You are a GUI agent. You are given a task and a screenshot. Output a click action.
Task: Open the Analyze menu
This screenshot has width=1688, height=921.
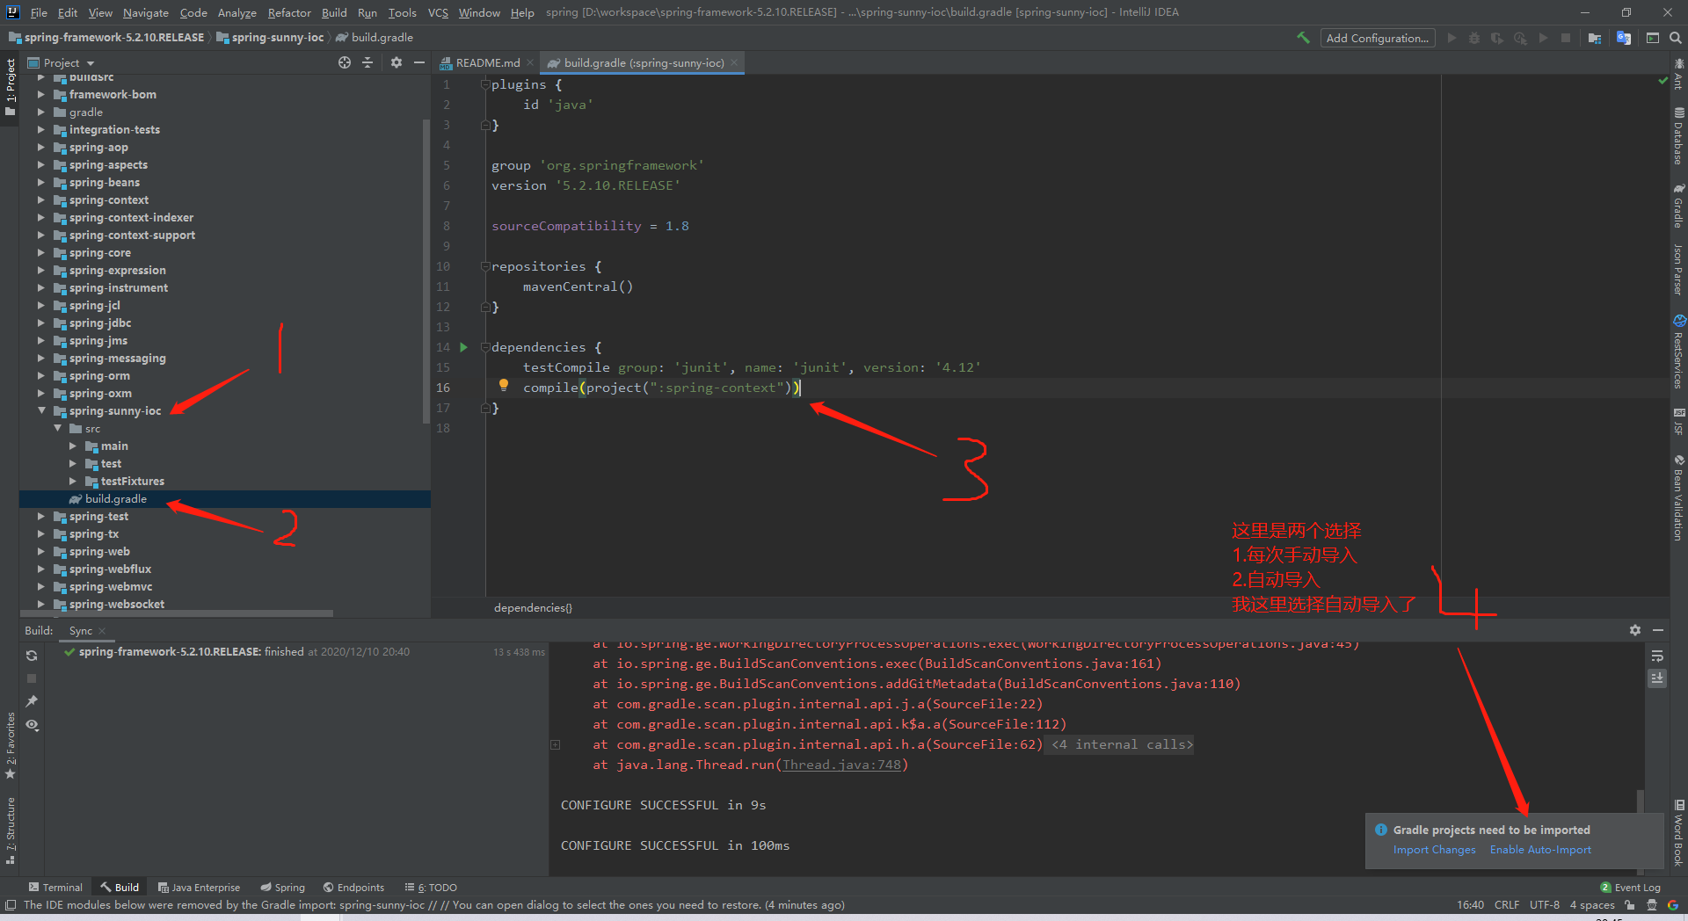point(236,12)
